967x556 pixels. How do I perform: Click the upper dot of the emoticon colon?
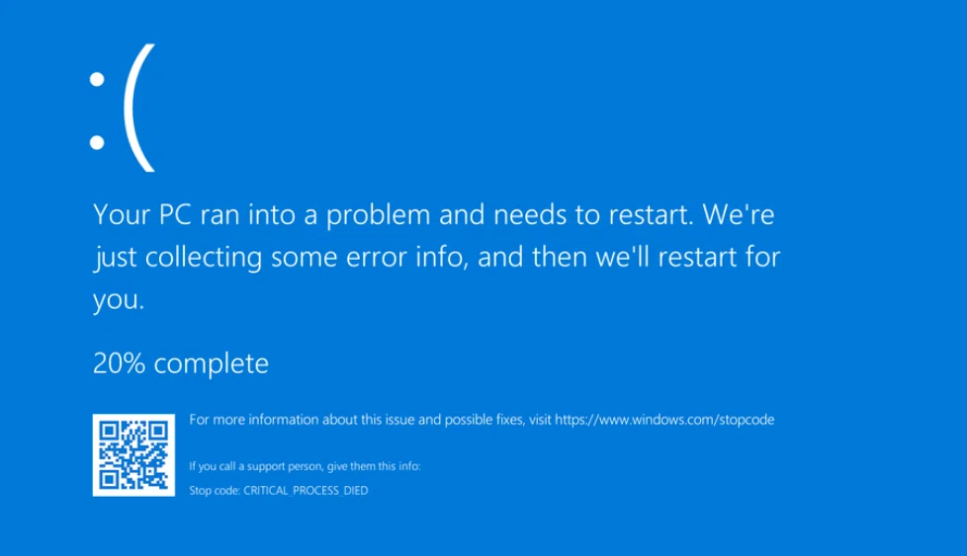(x=97, y=79)
